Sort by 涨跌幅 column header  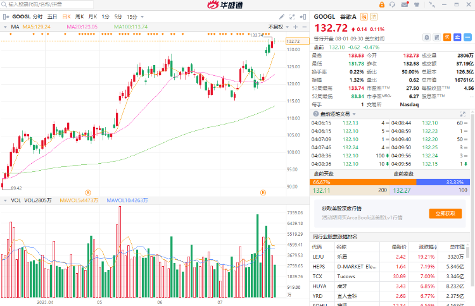tap(427, 247)
